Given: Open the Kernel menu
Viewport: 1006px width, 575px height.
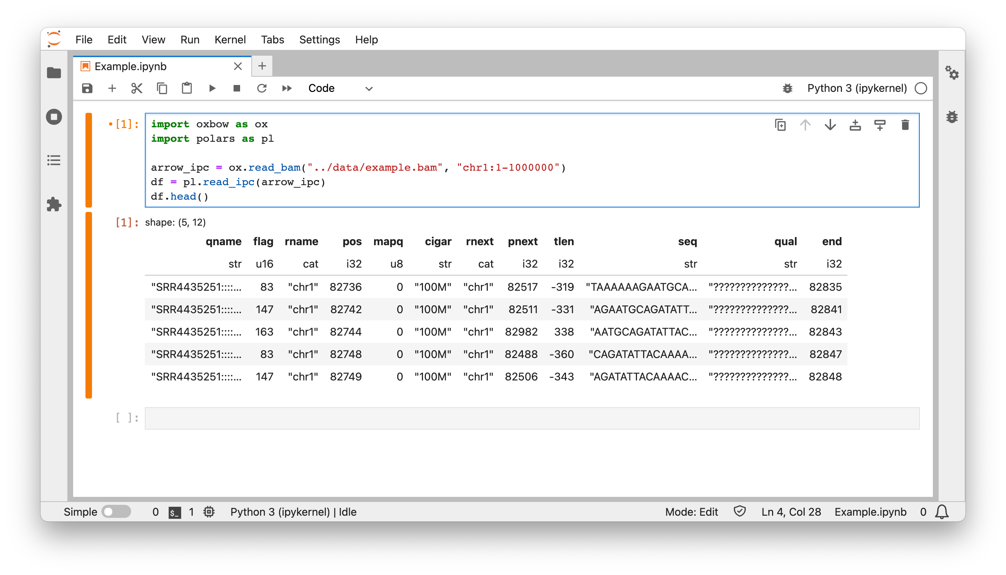Looking at the screenshot, I should (230, 39).
